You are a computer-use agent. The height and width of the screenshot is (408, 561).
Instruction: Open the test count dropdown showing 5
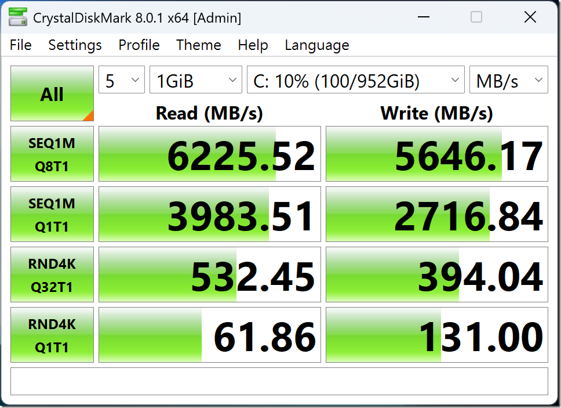pos(122,80)
